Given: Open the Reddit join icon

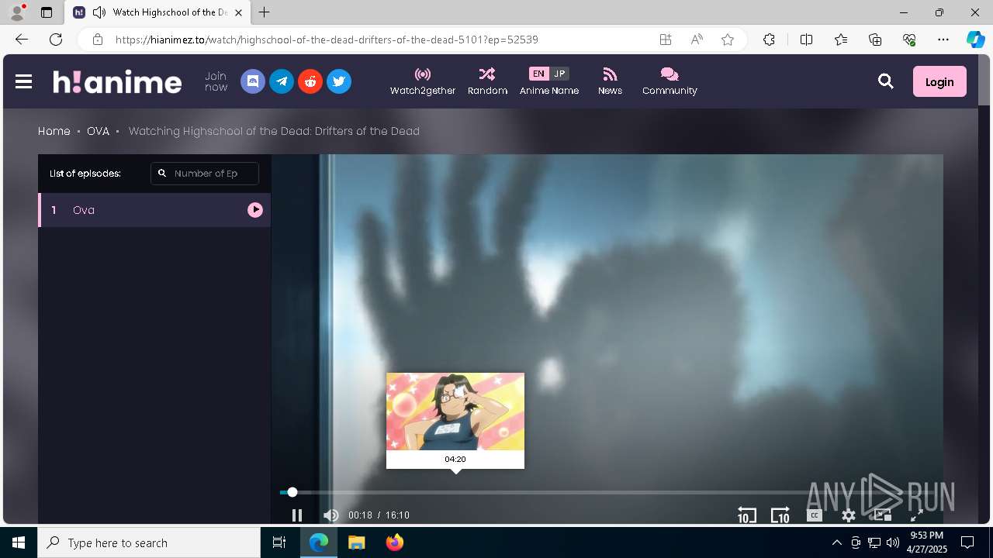Looking at the screenshot, I should point(310,81).
